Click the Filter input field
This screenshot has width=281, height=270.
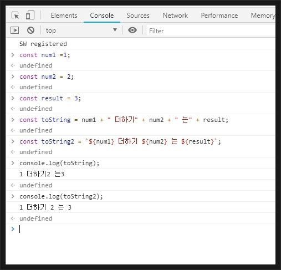tap(211, 30)
